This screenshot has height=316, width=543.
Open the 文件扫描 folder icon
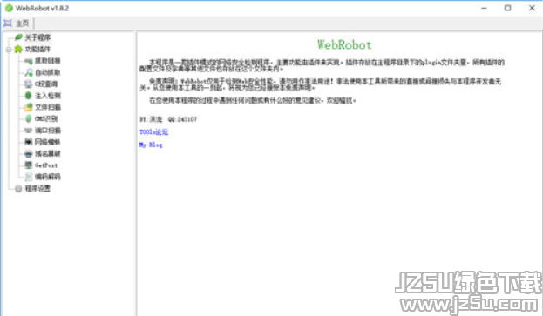(x=29, y=107)
